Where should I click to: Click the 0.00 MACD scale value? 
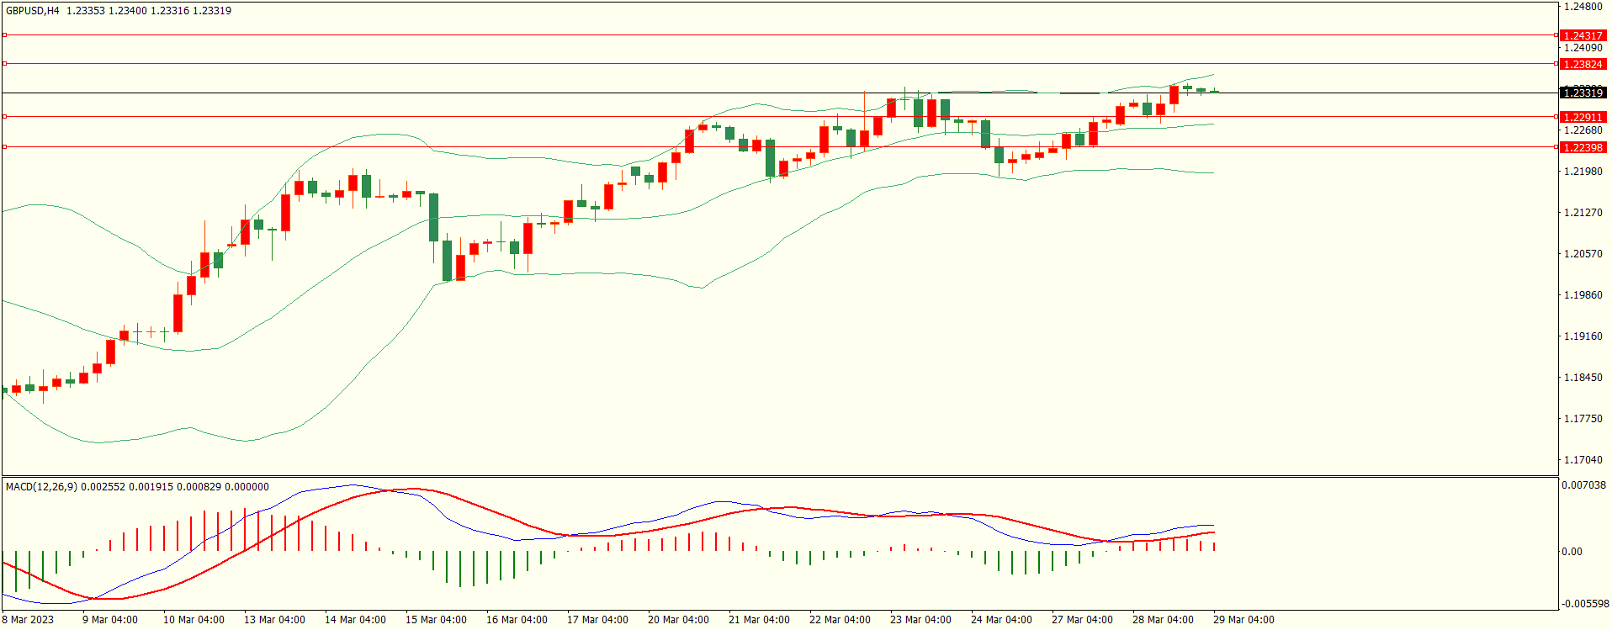pyautogui.click(x=1572, y=552)
